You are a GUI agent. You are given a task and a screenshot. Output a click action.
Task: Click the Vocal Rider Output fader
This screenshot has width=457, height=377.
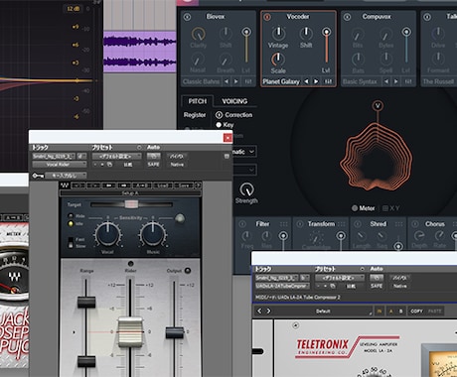[174, 332]
